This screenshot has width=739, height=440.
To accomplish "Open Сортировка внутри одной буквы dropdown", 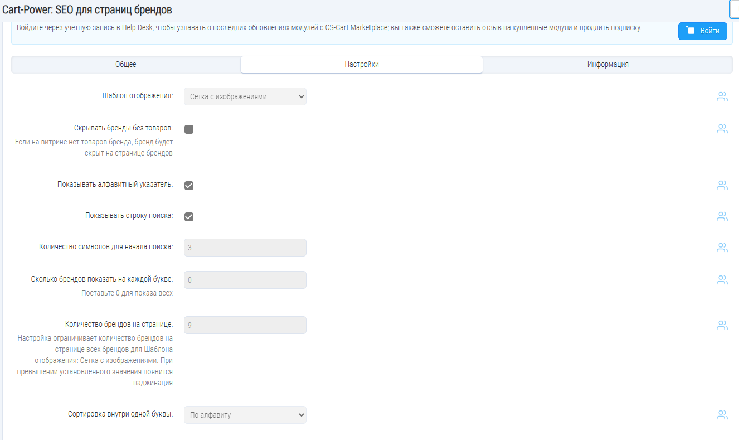I will pyautogui.click(x=245, y=415).
